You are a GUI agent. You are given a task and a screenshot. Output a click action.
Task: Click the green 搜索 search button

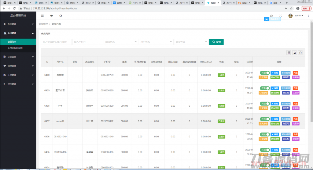coord(216,42)
